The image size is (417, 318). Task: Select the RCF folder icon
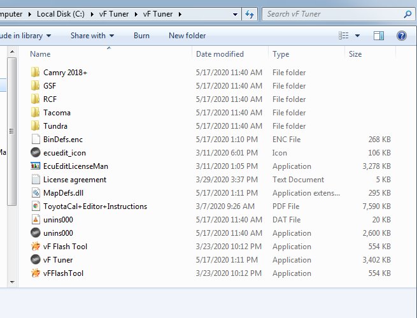click(x=36, y=99)
